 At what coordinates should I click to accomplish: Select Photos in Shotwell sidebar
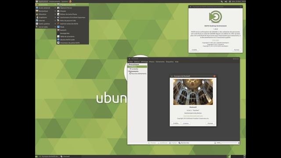(137, 67)
